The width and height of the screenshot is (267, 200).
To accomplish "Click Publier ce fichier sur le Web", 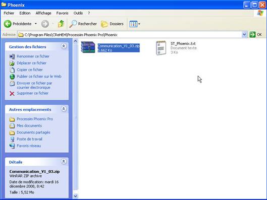I will (39, 77).
